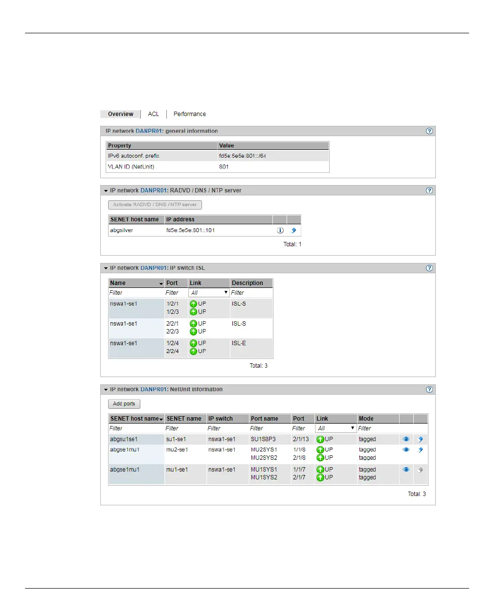Click UP status icon for port 2/2/3
The height and width of the screenshot is (616, 494).
click(x=194, y=332)
